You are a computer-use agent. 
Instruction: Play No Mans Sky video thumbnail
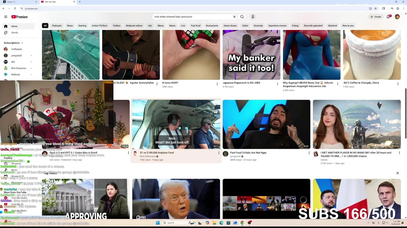(357, 124)
